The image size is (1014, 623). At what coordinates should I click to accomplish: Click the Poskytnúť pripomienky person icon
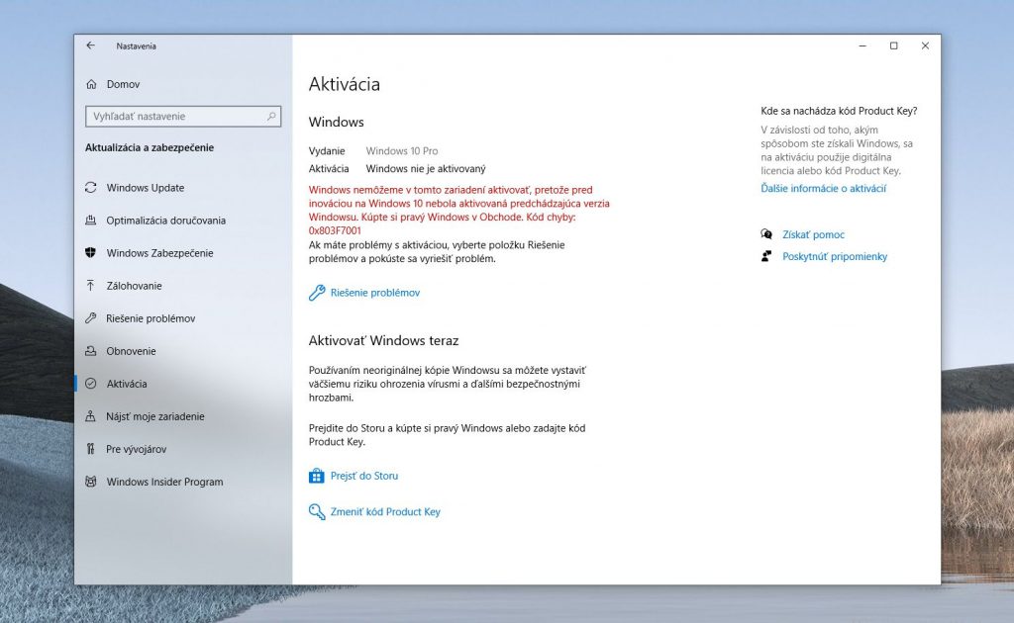pos(766,256)
